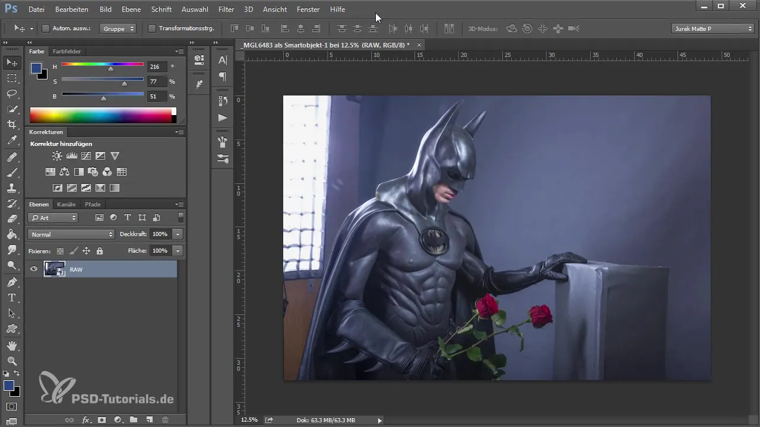Select the Rectangular Marquee tool
This screenshot has width=760, height=427.
pyautogui.click(x=12, y=78)
